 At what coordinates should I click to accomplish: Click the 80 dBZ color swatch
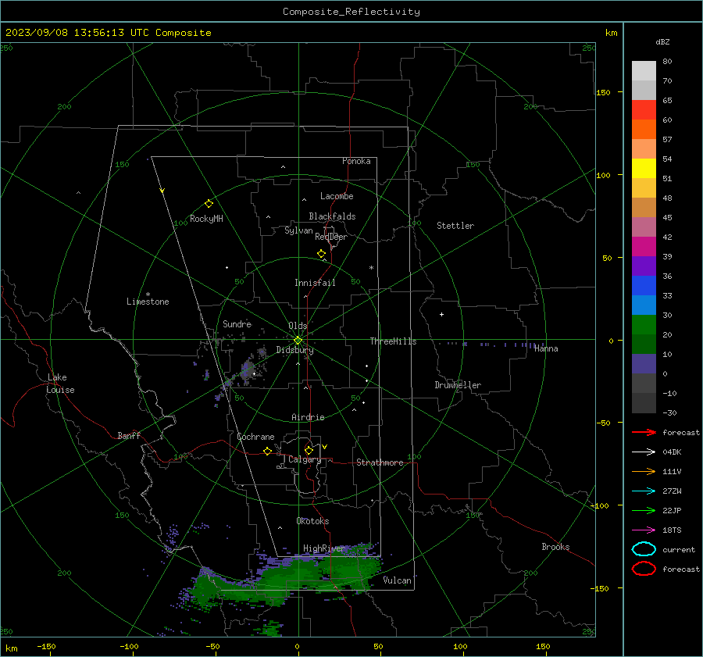(644, 70)
